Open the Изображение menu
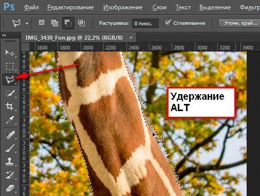 pyautogui.click(x=123, y=7)
